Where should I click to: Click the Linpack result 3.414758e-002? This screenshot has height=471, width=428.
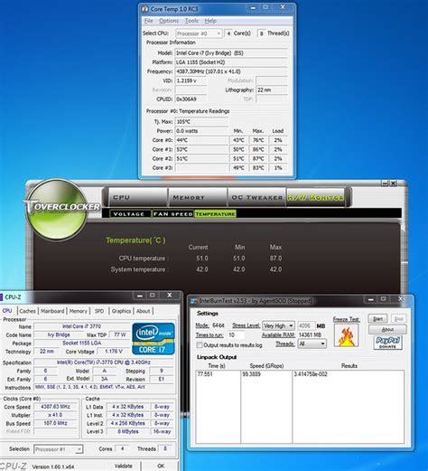[x=311, y=374]
